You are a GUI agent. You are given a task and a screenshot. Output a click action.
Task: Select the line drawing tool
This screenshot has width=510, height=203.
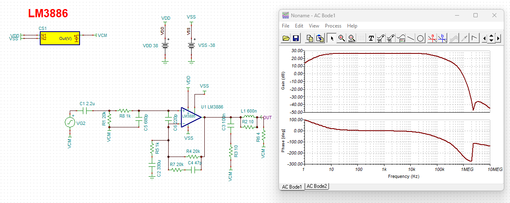(411, 38)
